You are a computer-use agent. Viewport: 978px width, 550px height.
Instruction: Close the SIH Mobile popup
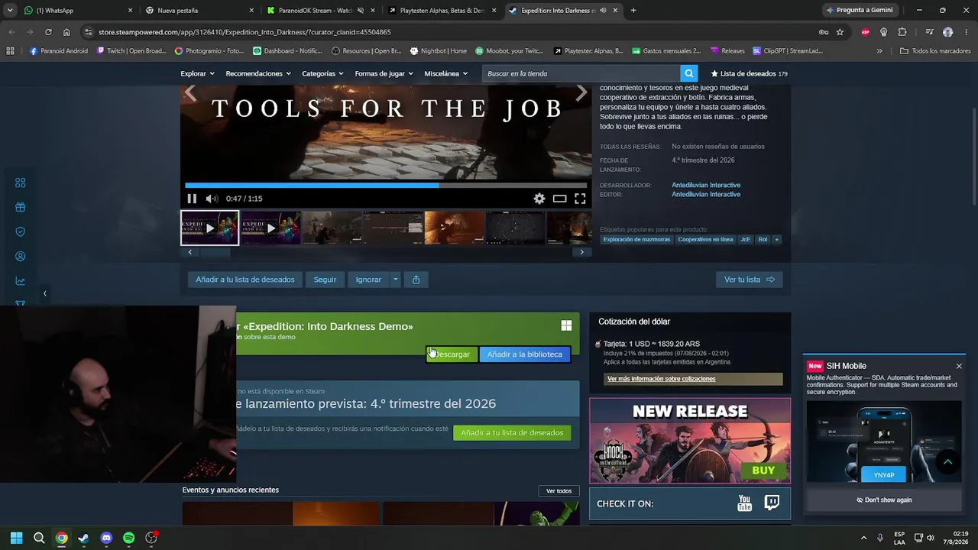click(x=959, y=366)
